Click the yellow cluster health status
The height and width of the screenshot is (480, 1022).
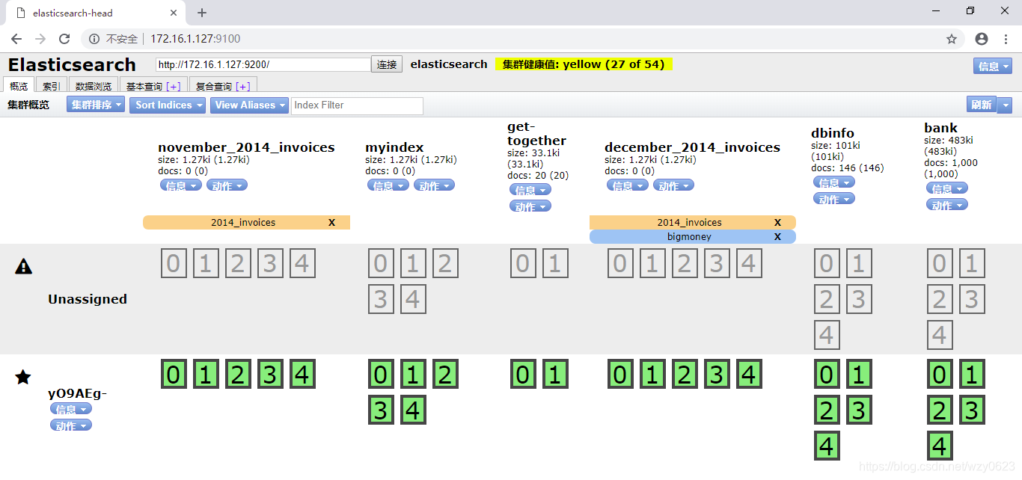[x=584, y=64]
